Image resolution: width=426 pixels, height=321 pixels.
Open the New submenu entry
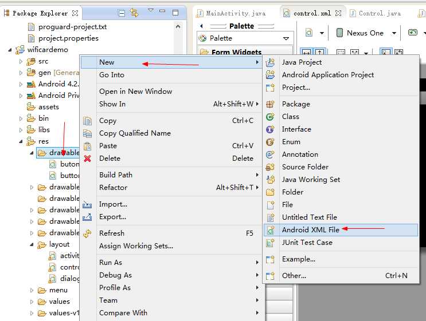click(171, 62)
